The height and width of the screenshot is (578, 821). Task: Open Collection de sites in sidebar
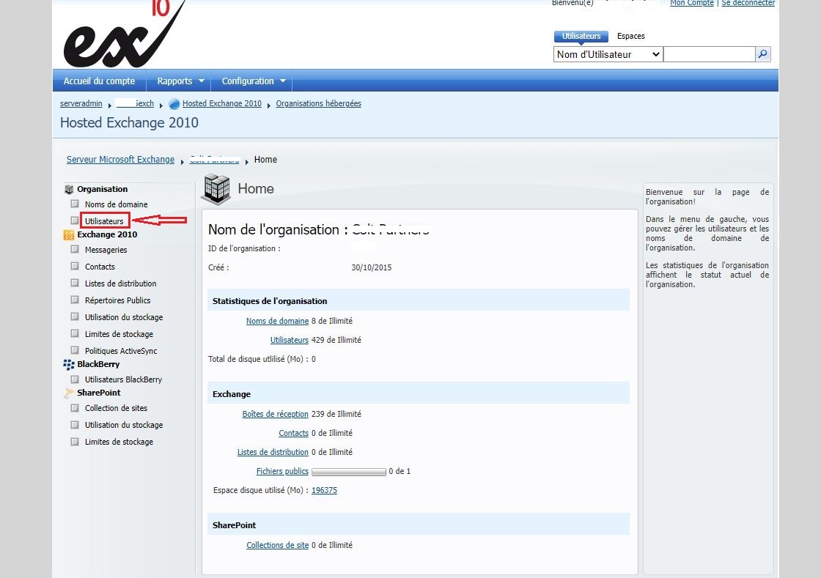pyautogui.click(x=117, y=408)
